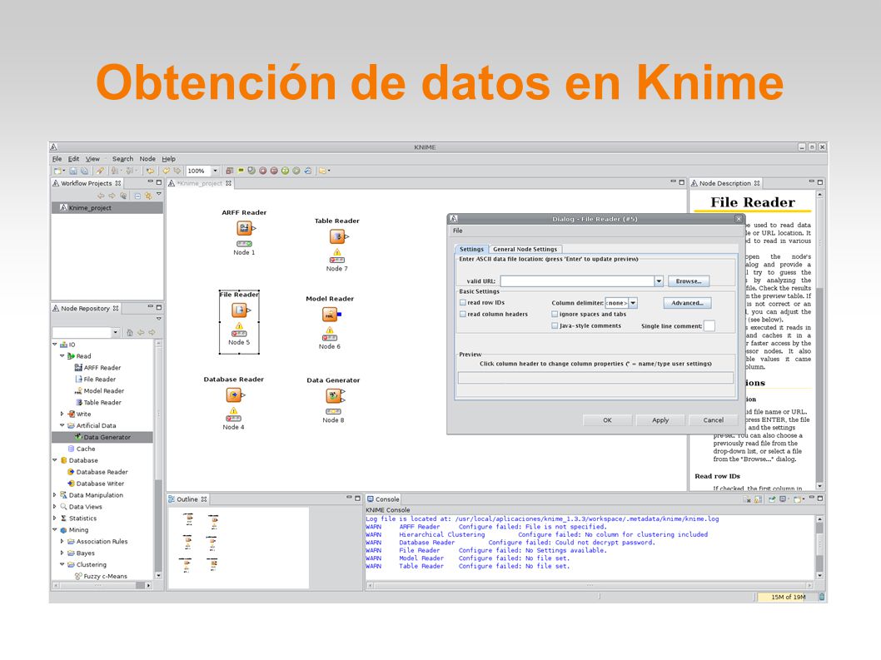Select the Model Reader node on canvas

click(330, 315)
